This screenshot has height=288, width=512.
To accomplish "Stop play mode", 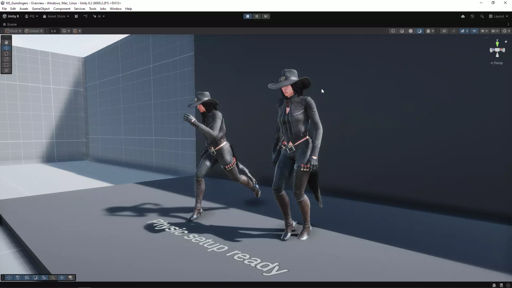I will [248, 16].
